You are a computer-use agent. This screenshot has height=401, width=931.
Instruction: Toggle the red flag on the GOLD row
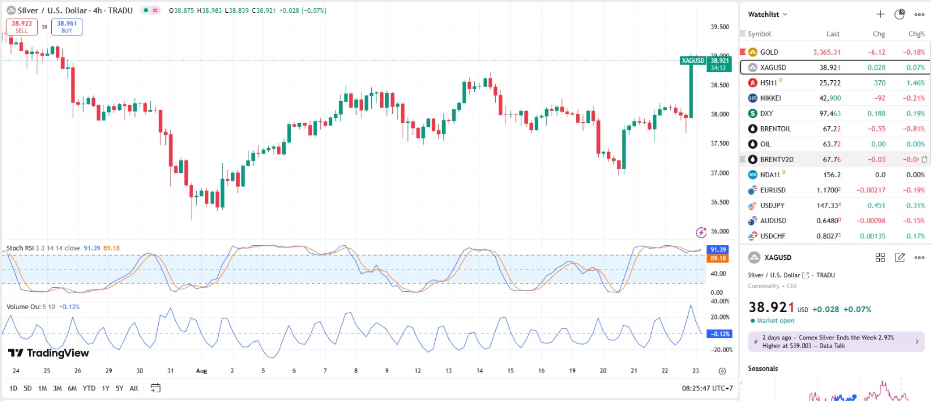point(743,52)
